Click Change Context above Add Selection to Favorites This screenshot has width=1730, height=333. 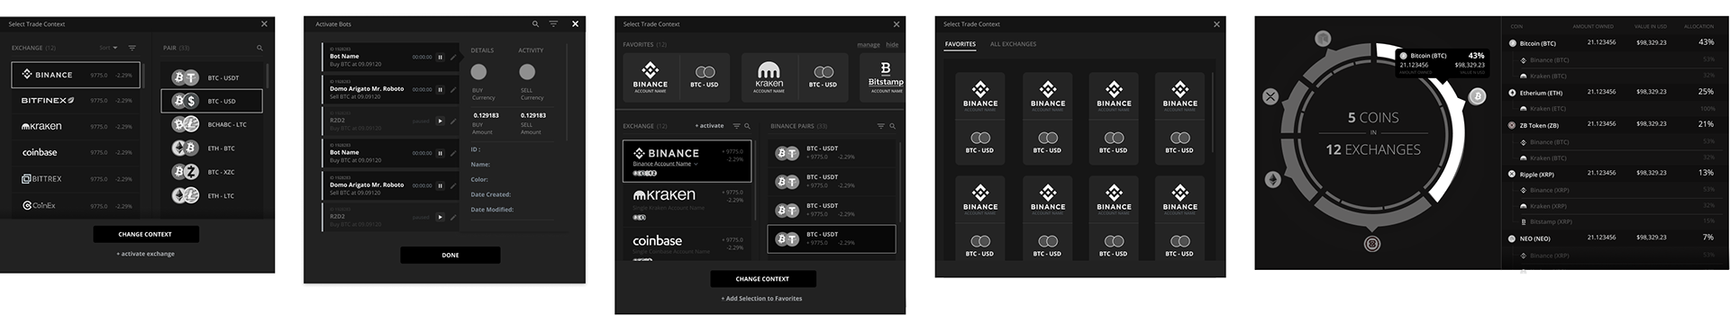click(x=762, y=279)
